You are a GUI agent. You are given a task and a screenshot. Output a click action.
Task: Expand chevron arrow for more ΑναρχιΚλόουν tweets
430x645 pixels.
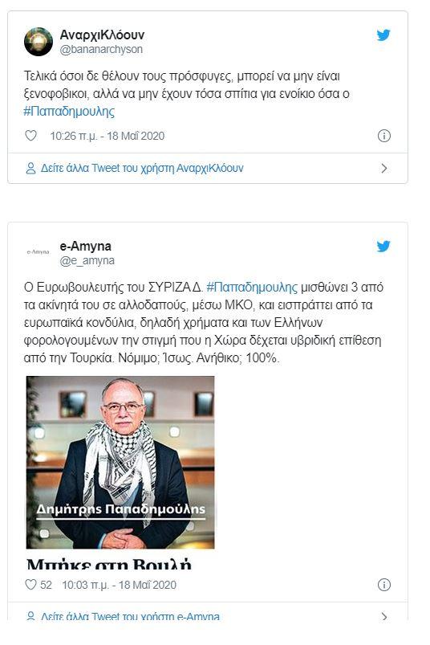[x=384, y=168]
